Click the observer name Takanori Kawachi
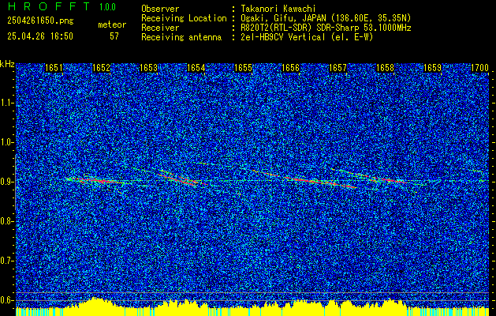 pyautogui.click(x=278, y=9)
